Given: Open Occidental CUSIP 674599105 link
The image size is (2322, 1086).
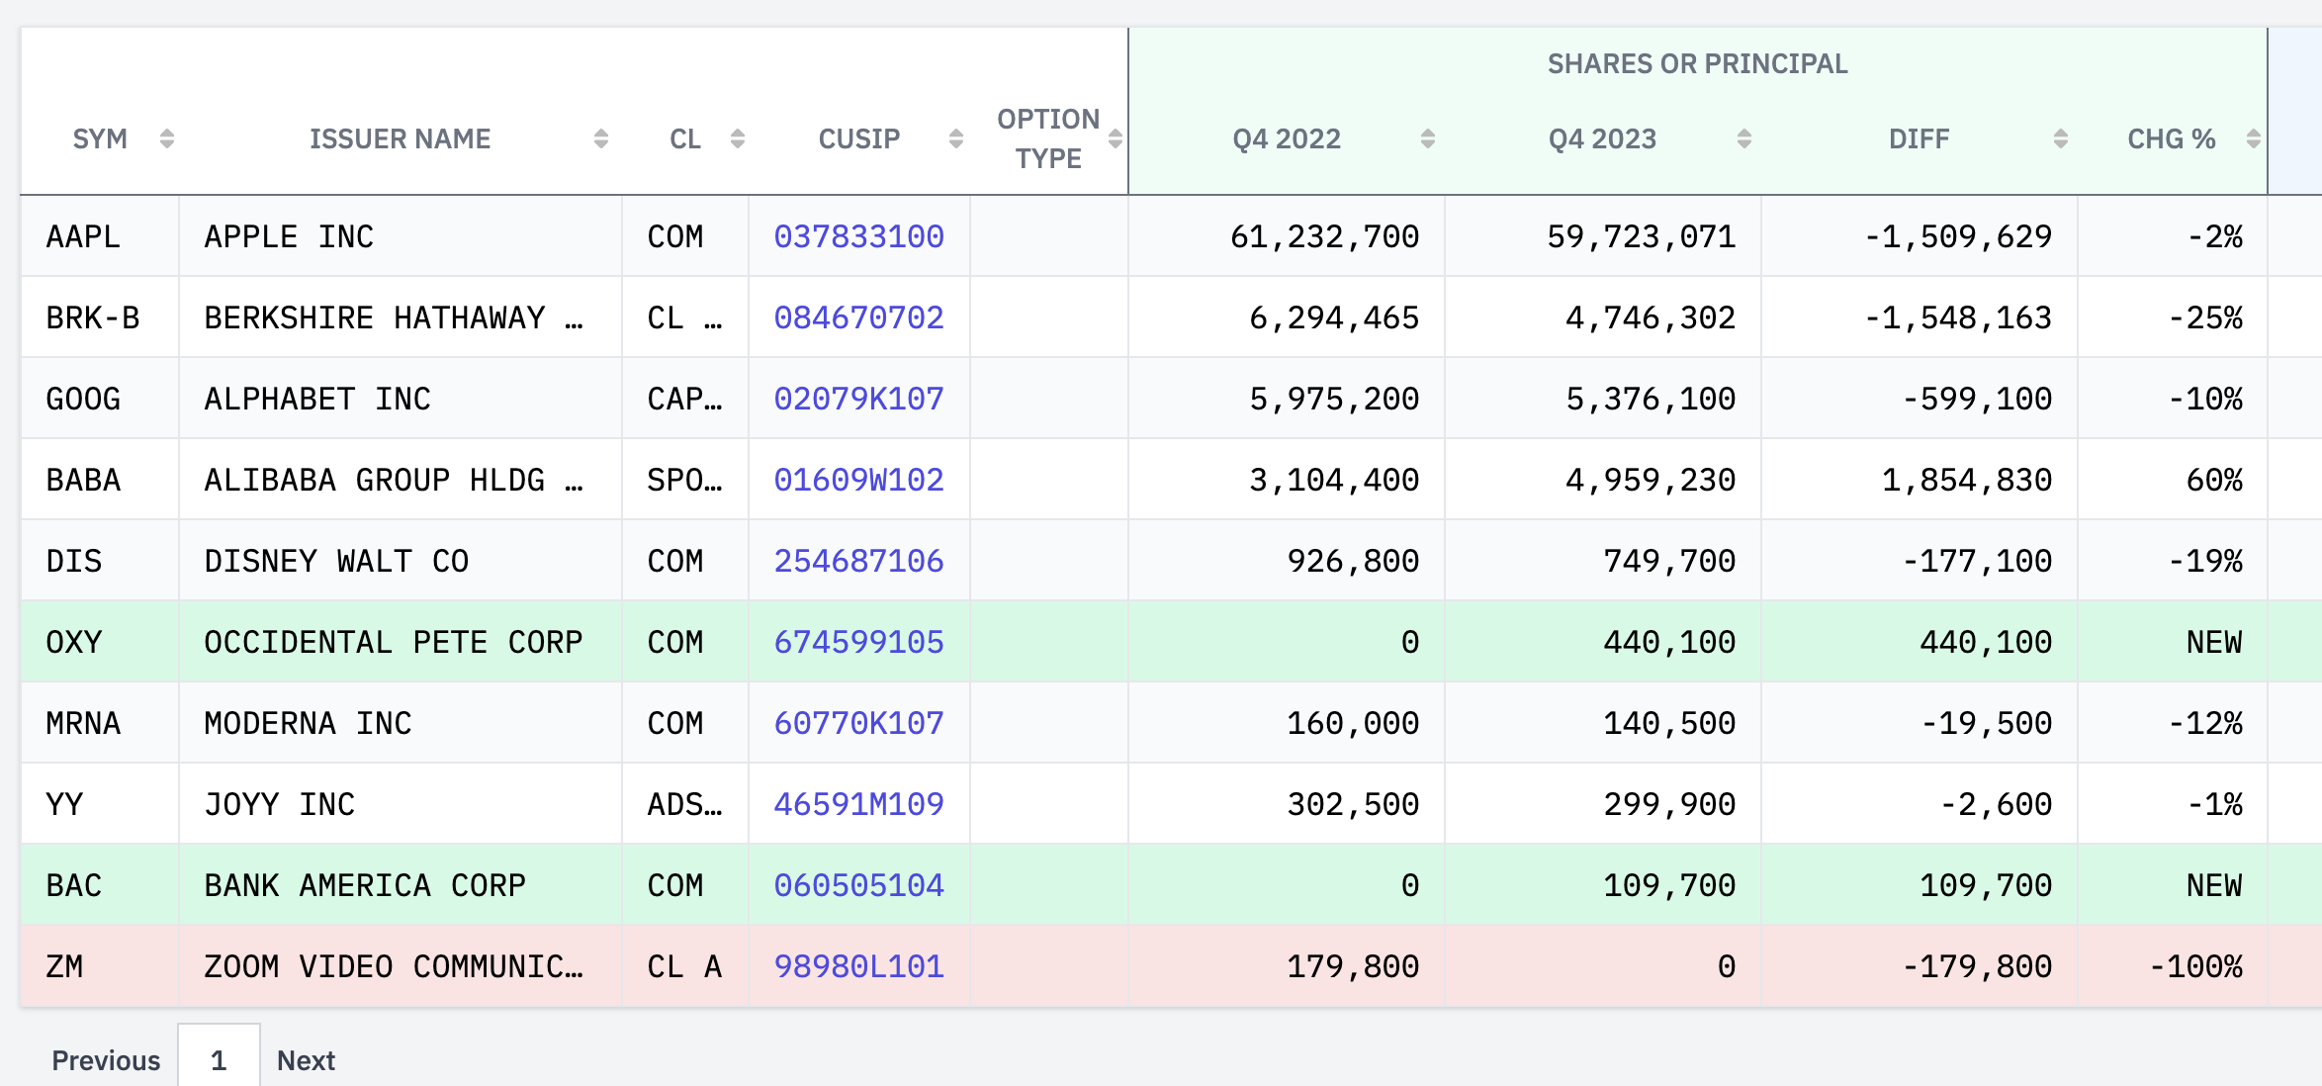Looking at the screenshot, I should tap(858, 642).
